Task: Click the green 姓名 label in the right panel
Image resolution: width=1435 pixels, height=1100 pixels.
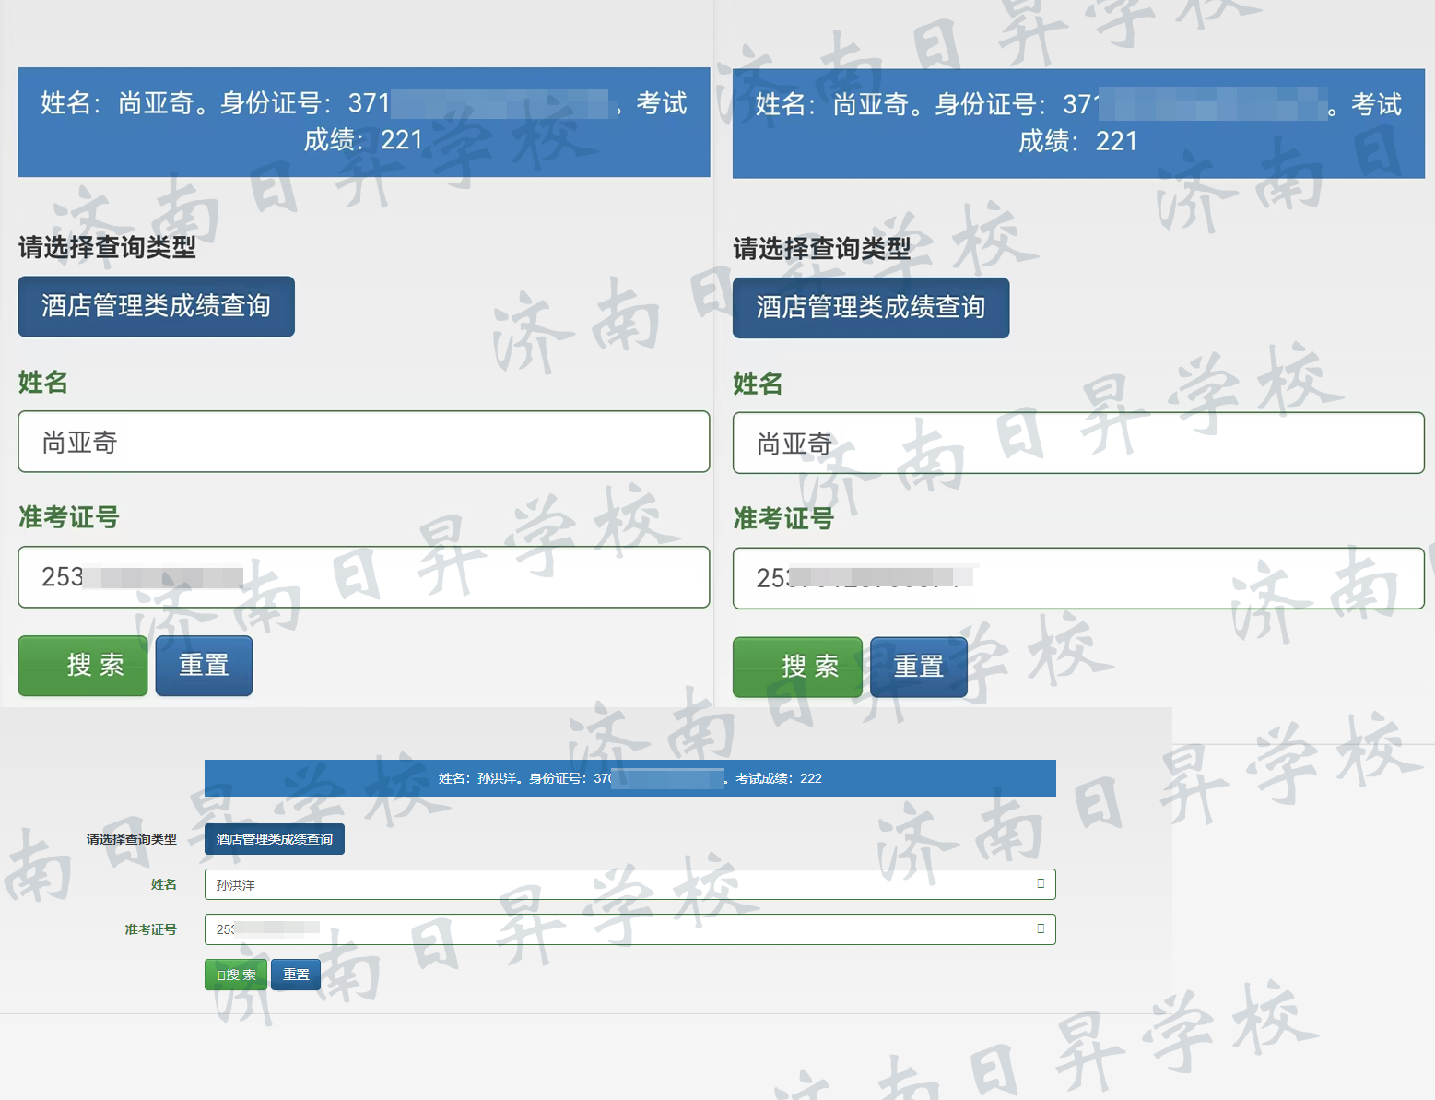Action: point(758,384)
